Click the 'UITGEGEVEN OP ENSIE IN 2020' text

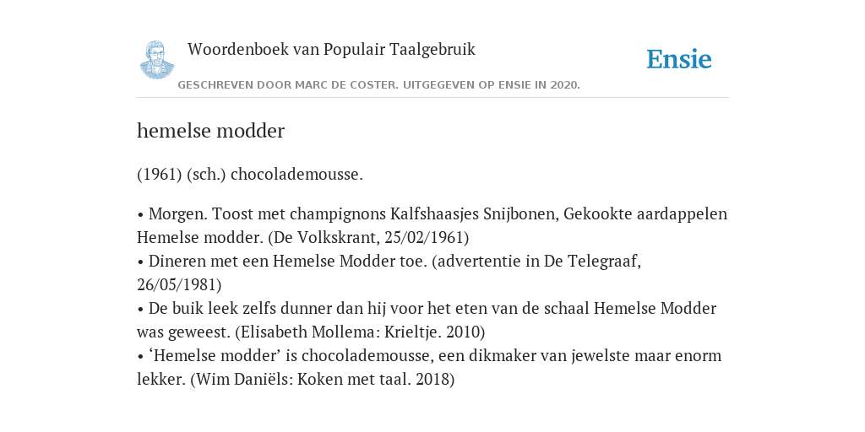coord(492,85)
